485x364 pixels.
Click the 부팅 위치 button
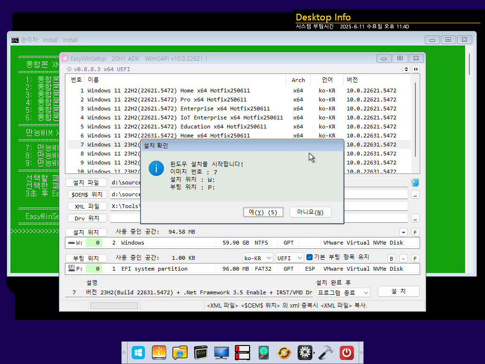click(86, 258)
